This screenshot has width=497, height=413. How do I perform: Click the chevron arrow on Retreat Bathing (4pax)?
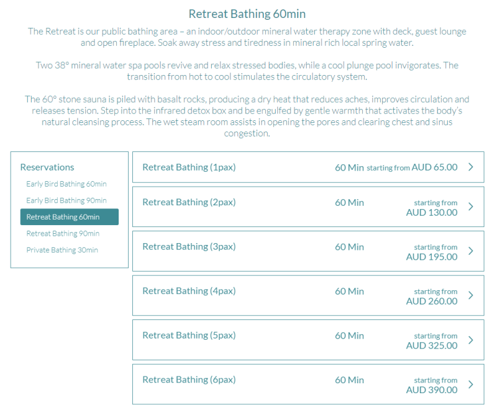(471, 295)
